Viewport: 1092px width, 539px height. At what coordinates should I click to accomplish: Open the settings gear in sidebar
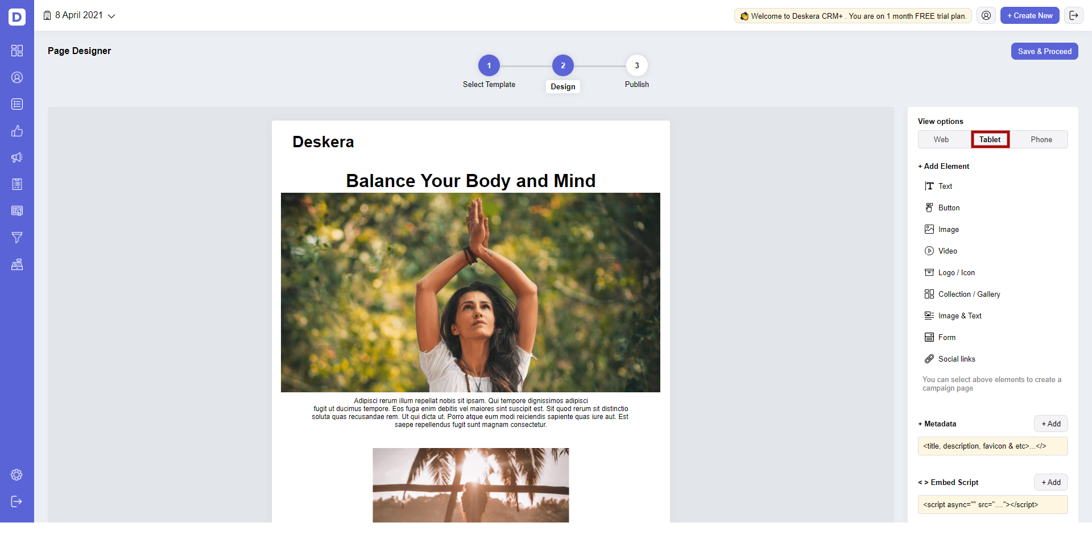click(17, 475)
